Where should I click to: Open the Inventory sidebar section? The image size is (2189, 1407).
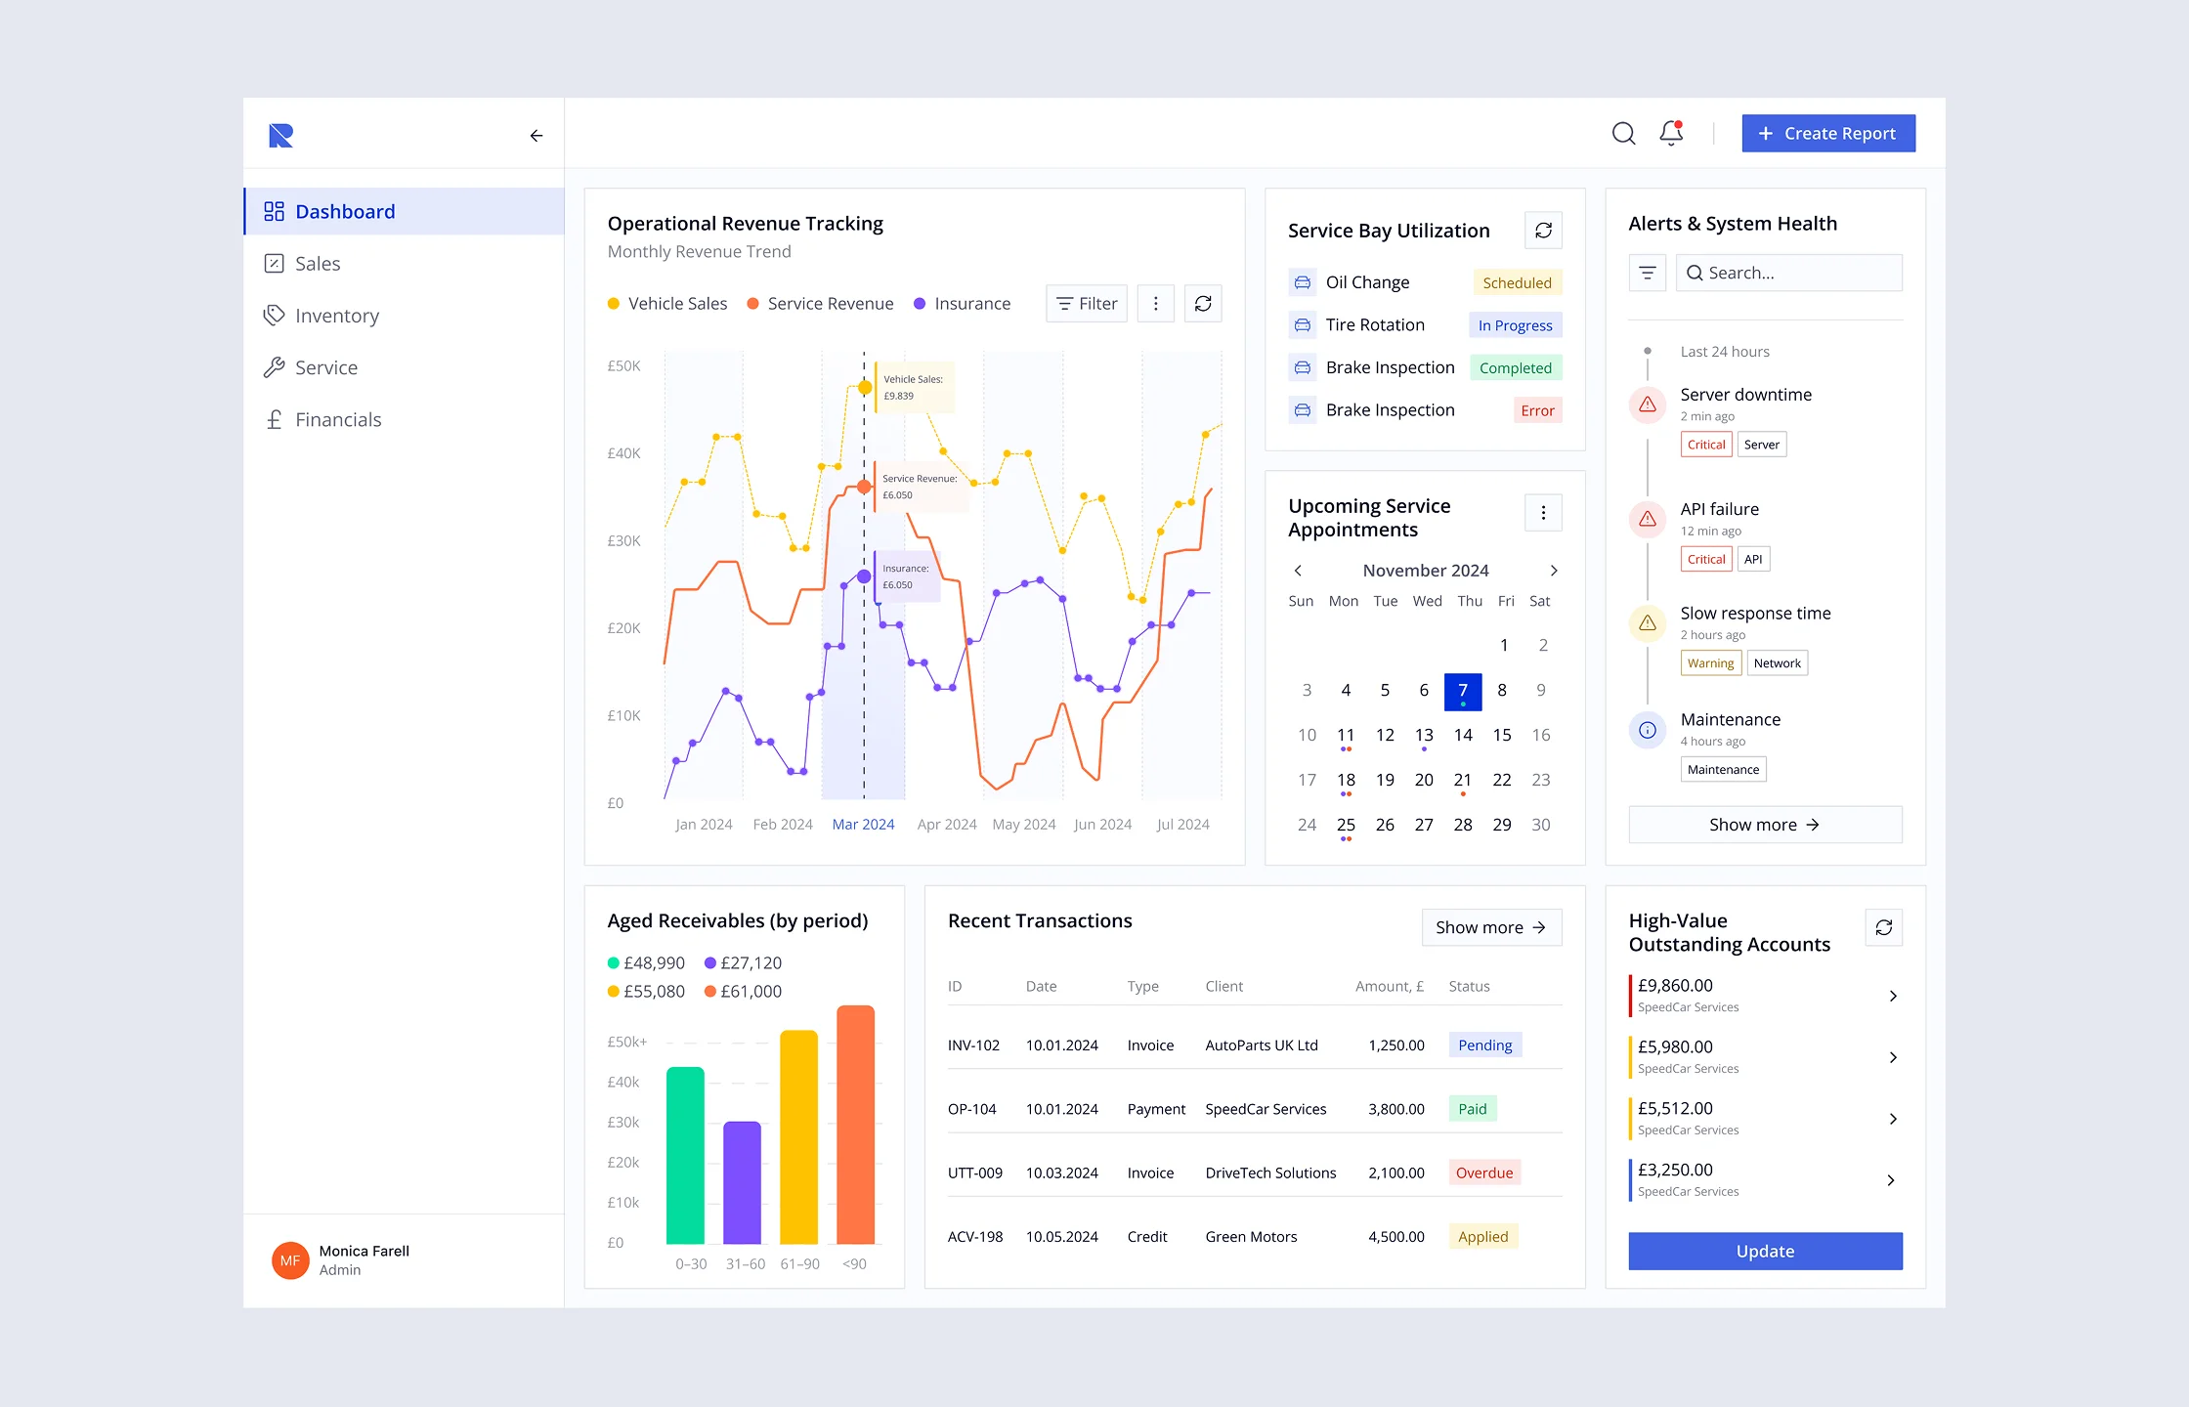[336, 316]
